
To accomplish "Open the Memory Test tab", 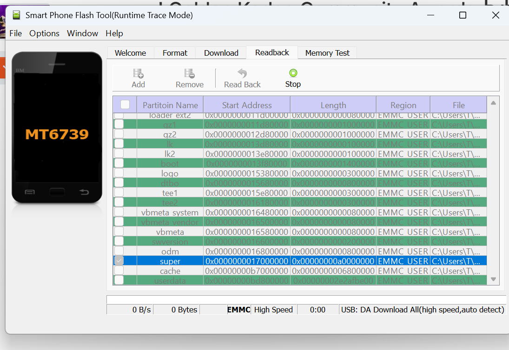I will 327,53.
